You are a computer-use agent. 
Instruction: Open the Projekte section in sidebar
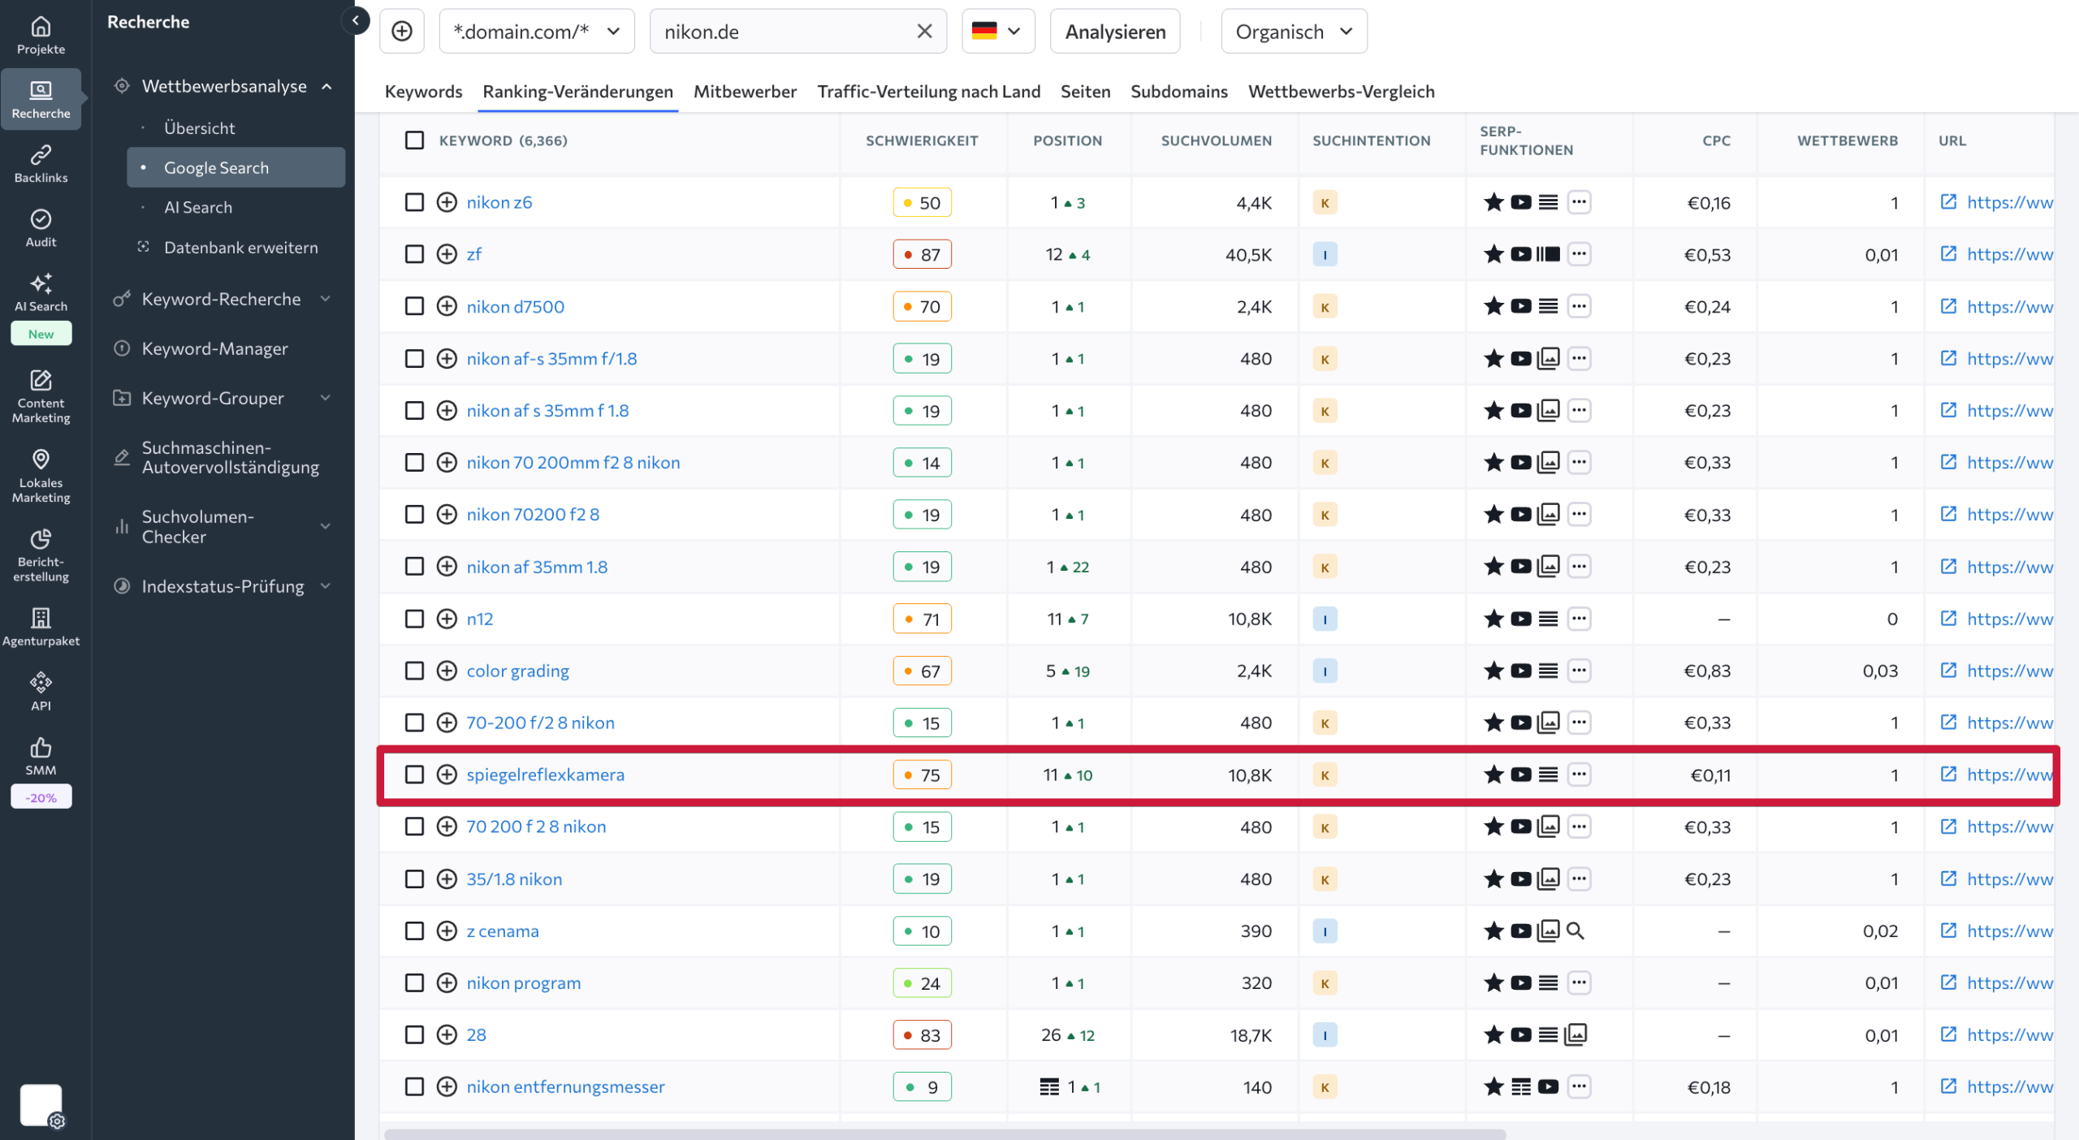tap(40, 34)
